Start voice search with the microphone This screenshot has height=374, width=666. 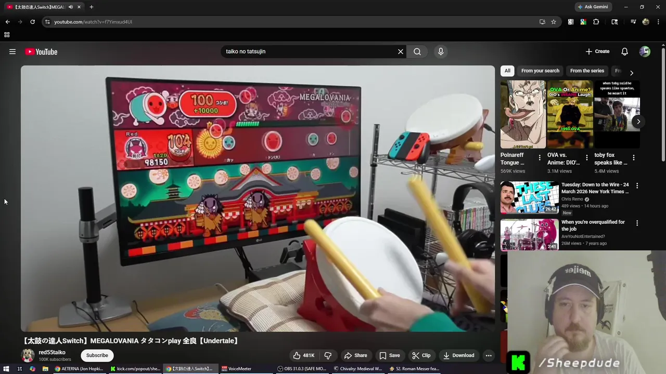[441, 51]
